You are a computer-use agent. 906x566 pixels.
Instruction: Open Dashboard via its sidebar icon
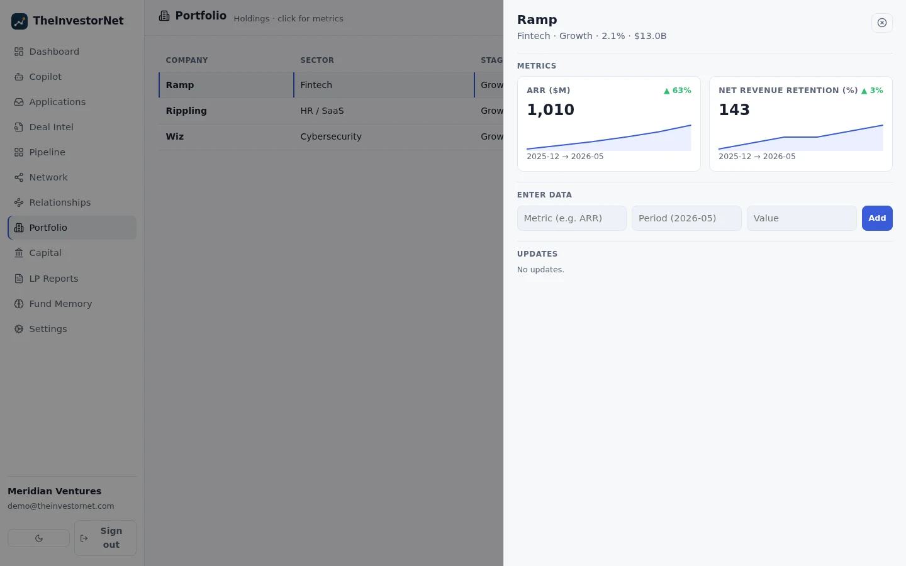[19, 52]
